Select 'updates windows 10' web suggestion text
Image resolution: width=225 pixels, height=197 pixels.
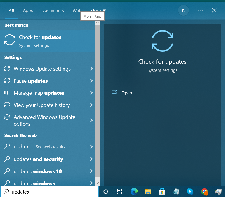tap(38, 171)
